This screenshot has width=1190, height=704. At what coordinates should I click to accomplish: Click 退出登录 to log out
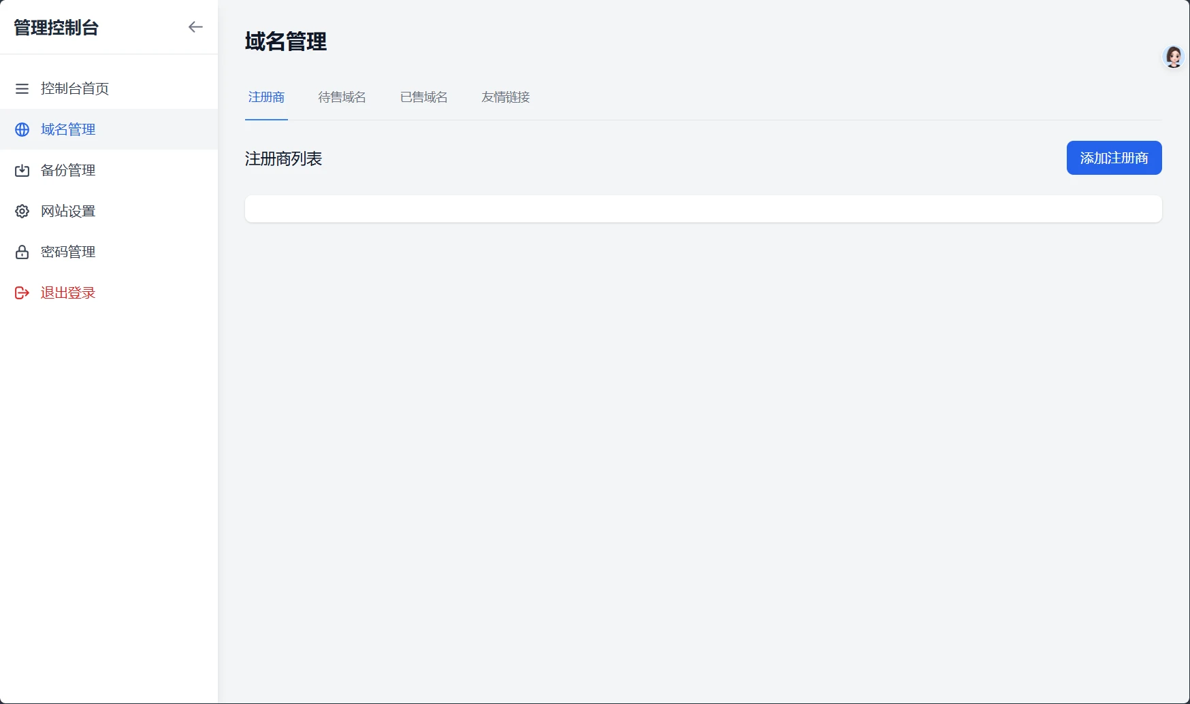click(68, 292)
